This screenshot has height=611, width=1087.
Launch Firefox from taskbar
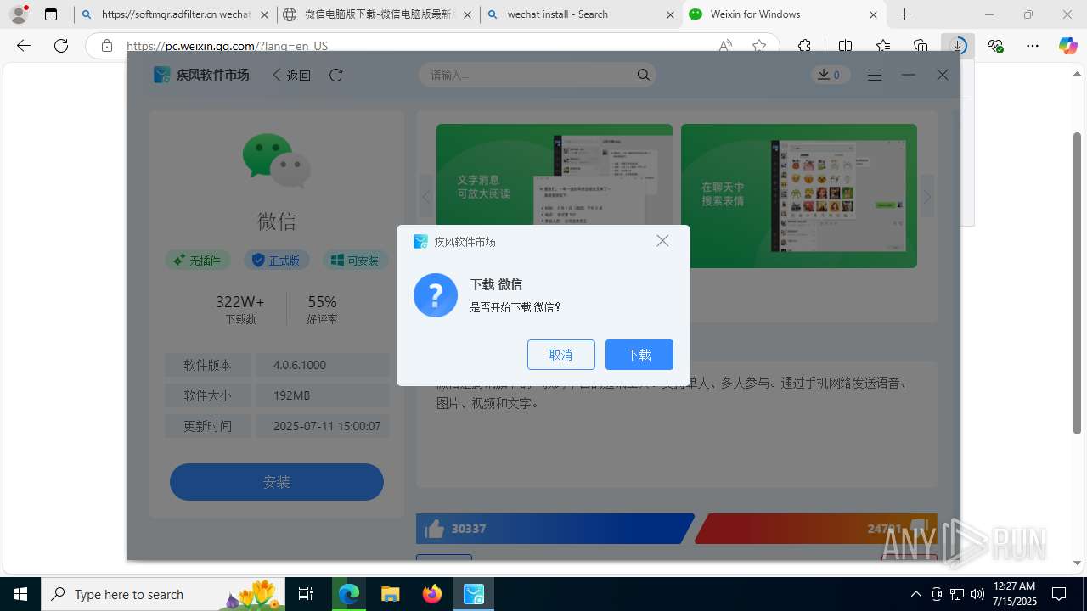pyautogui.click(x=432, y=594)
